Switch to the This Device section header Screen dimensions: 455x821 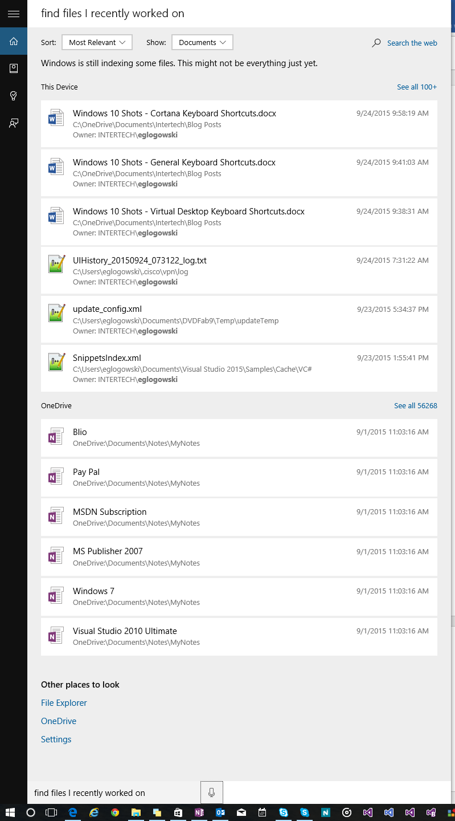(59, 87)
